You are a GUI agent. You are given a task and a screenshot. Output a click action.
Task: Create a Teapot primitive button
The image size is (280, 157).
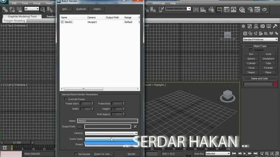pyautogui.click(x=251, y=72)
